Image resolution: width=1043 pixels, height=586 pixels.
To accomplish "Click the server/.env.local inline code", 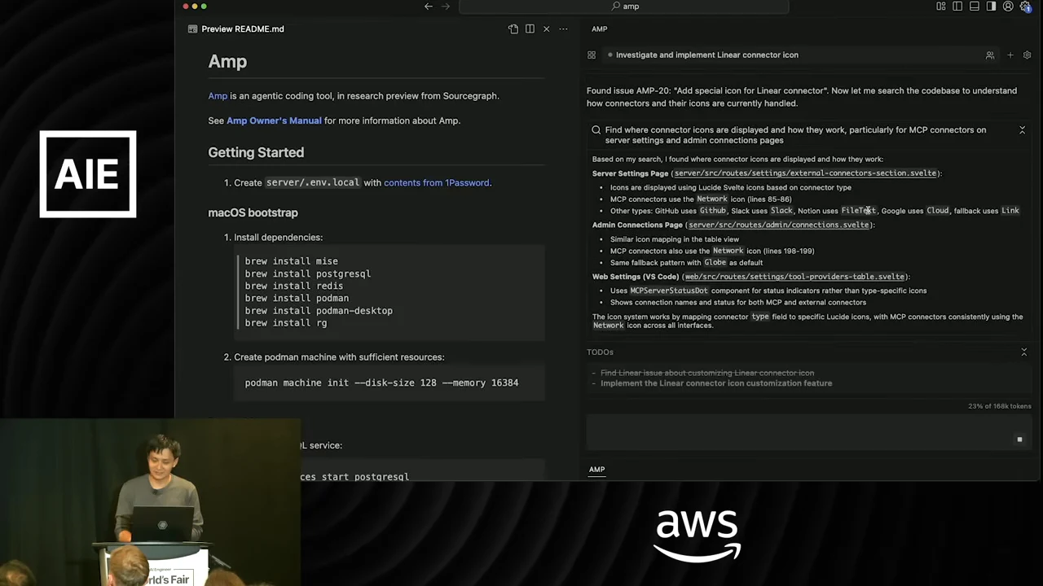I will [312, 183].
